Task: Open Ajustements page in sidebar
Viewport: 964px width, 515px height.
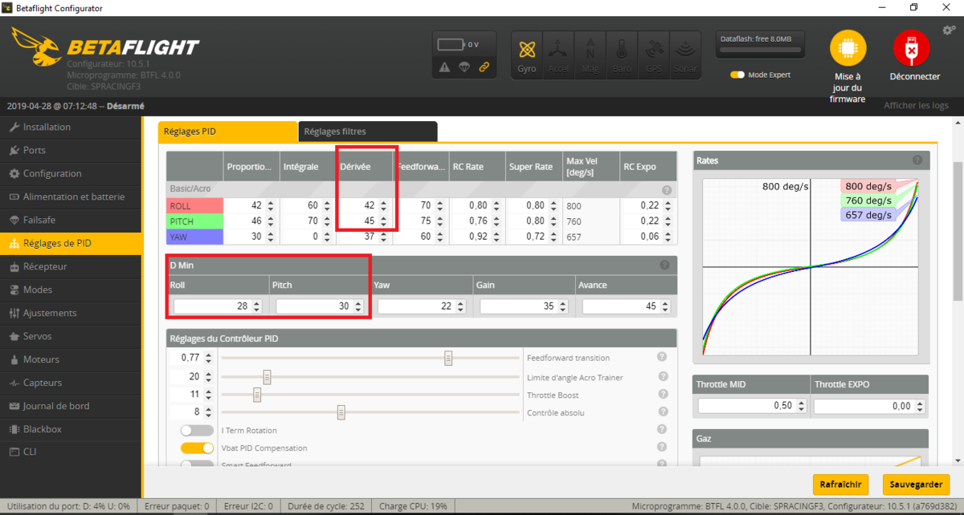Action: (x=71, y=313)
